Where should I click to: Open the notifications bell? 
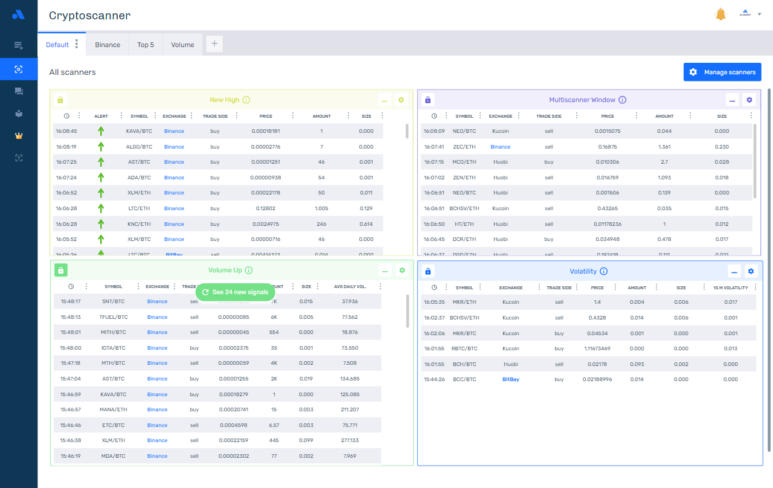[720, 14]
